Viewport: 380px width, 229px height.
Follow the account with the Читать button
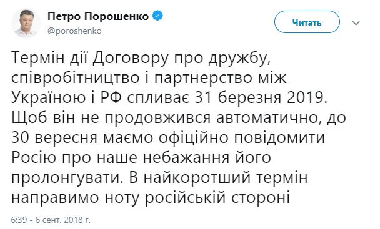(307, 22)
